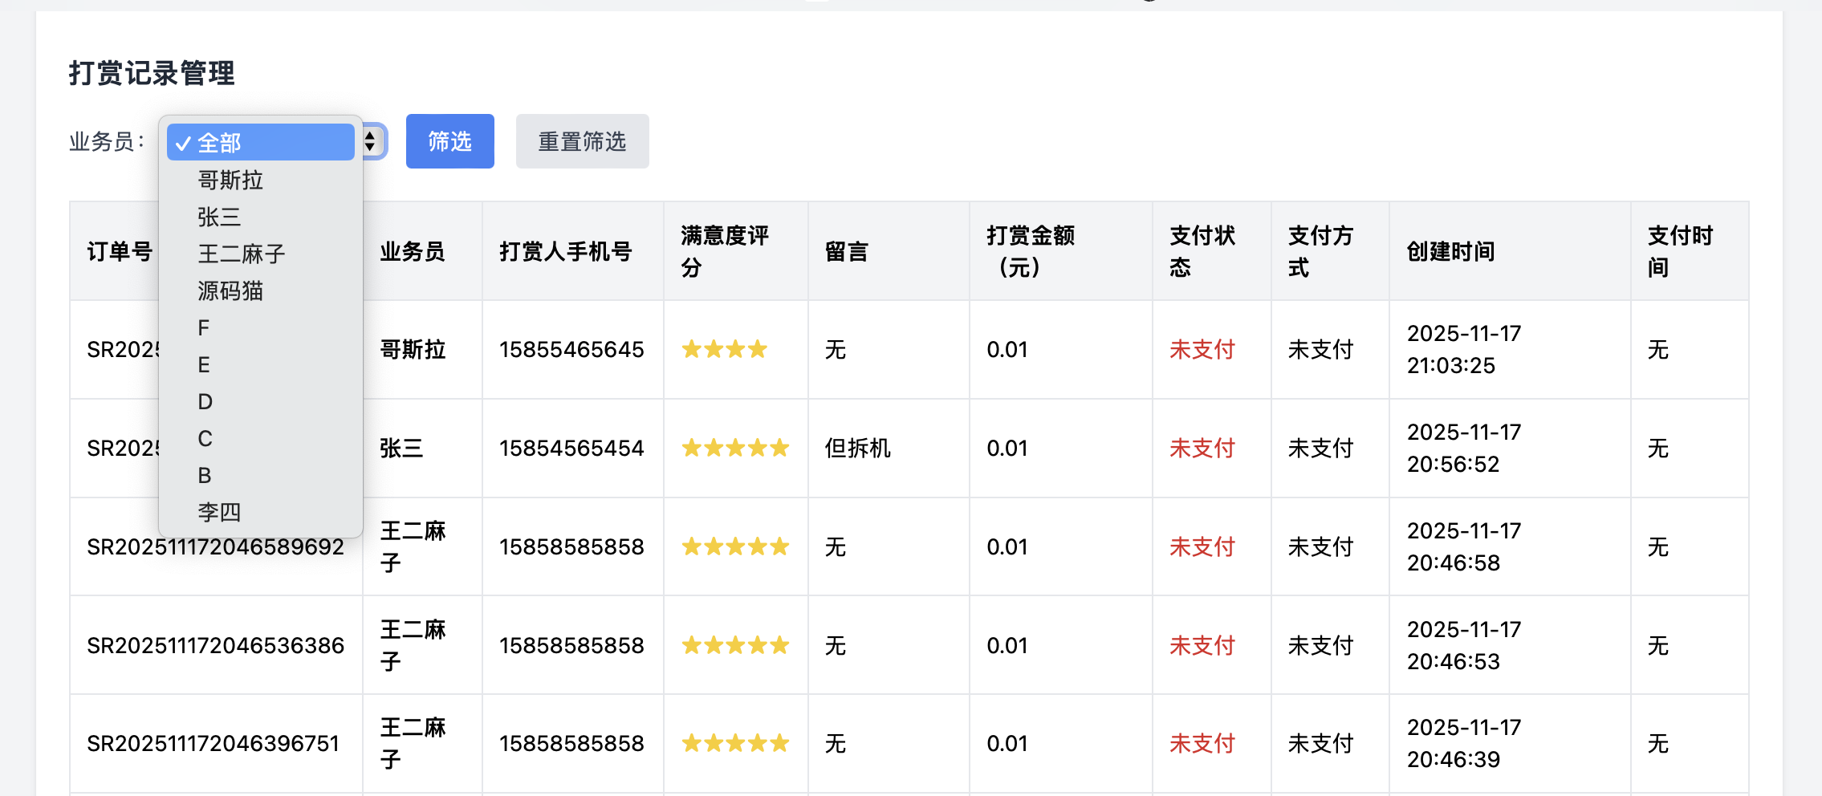Viewport: 1822px width, 796px height.
Task: Select 哥斯拉 from the salesperson dropdown
Action: click(x=233, y=181)
